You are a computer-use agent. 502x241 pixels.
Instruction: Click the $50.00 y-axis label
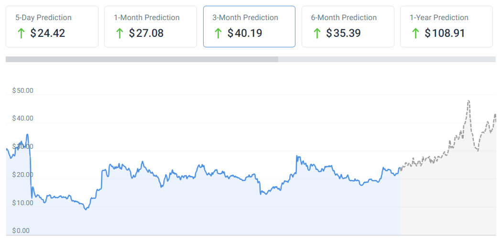tap(22, 90)
